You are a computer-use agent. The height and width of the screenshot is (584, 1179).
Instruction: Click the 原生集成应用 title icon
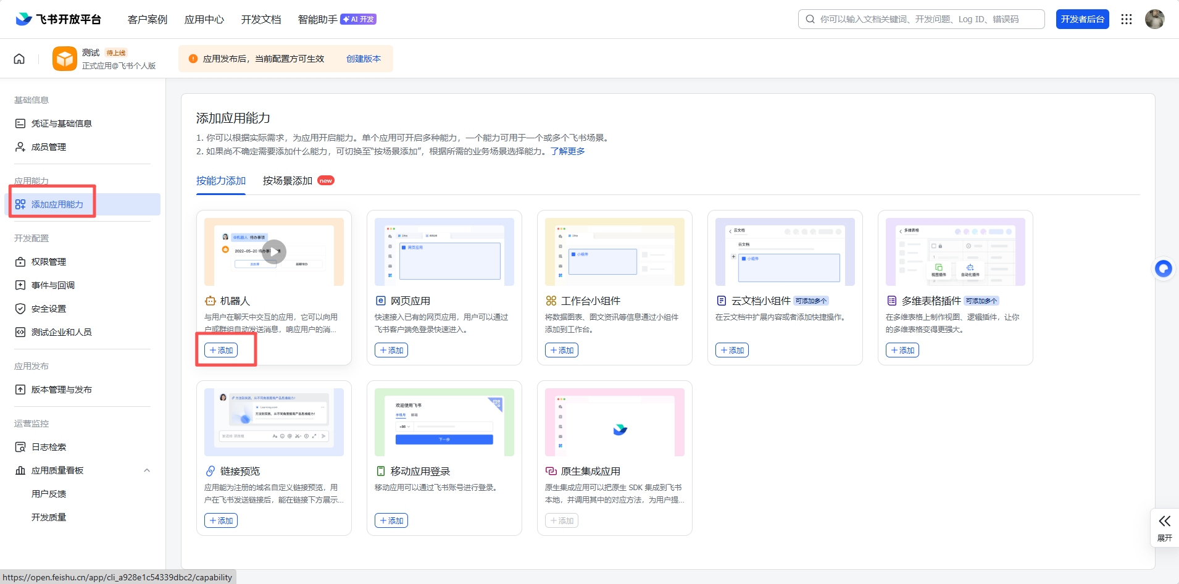(551, 471)
